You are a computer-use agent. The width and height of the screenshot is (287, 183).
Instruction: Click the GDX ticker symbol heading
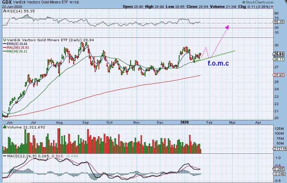[7, 2]
